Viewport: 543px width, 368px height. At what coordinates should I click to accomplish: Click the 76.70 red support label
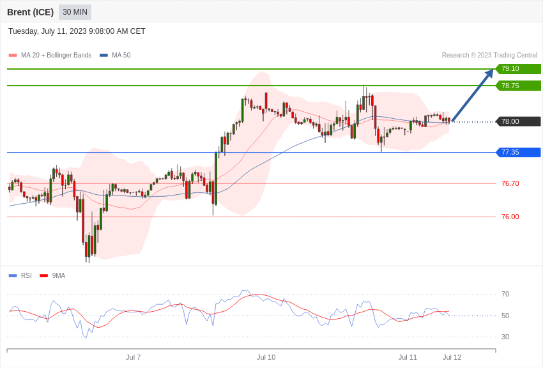(x=510, y=183)
